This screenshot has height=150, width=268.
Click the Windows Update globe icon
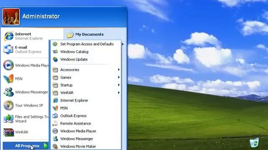coord(55,59)
